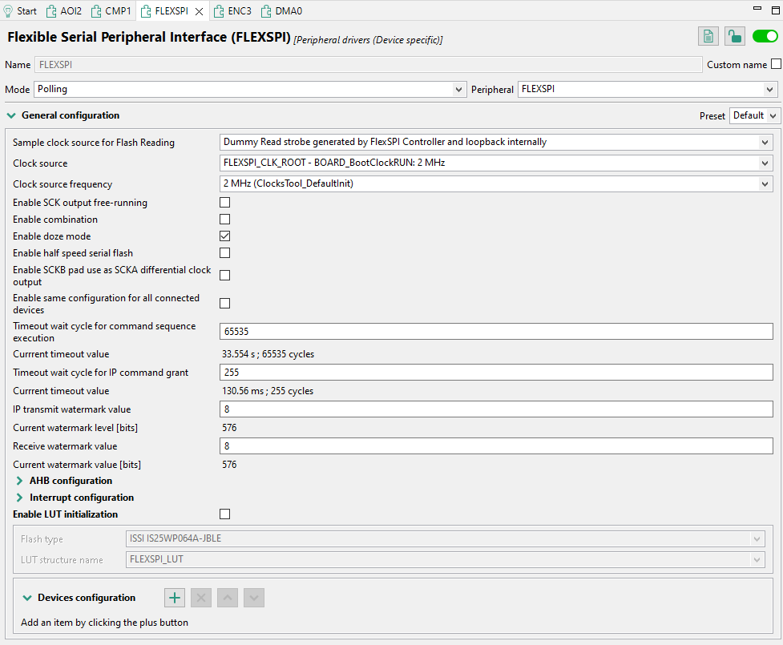Open the component documentation icon

point(708,36)
